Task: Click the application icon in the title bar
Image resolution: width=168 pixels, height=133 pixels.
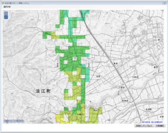Action: pos(3,3)
